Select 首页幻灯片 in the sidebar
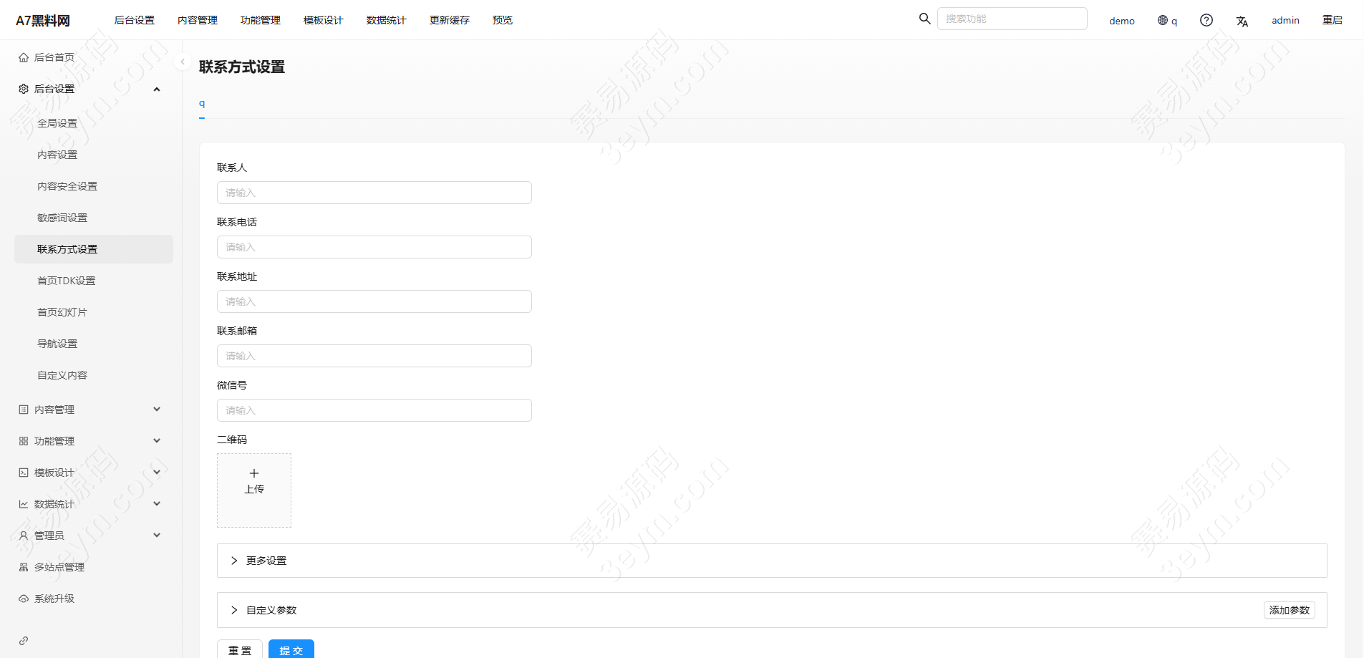 coord(62,312)
